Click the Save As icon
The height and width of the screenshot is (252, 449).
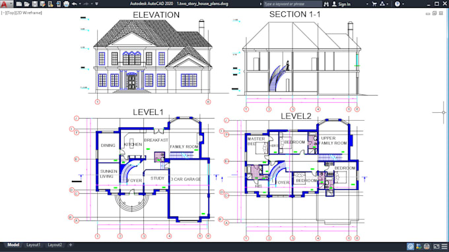click(x=42, y=4)
